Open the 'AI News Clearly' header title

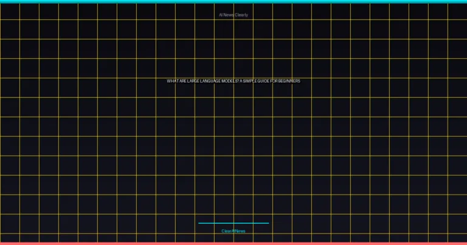[233, 15]
